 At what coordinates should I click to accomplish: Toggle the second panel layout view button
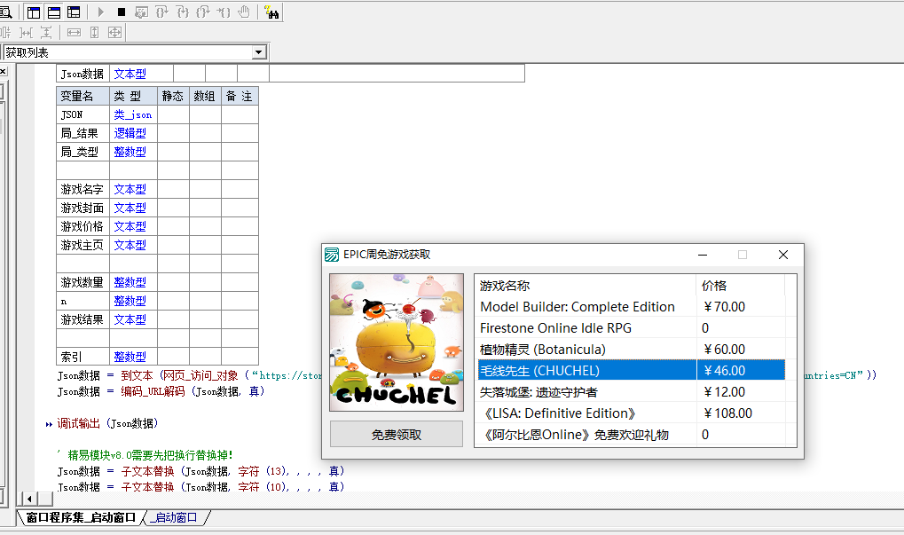click(53, 12)
